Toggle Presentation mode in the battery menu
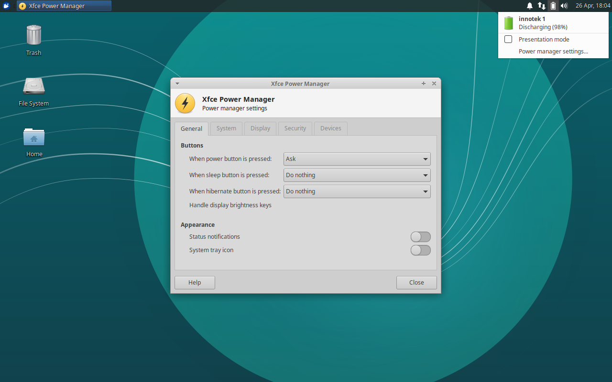 coord(508,39)
